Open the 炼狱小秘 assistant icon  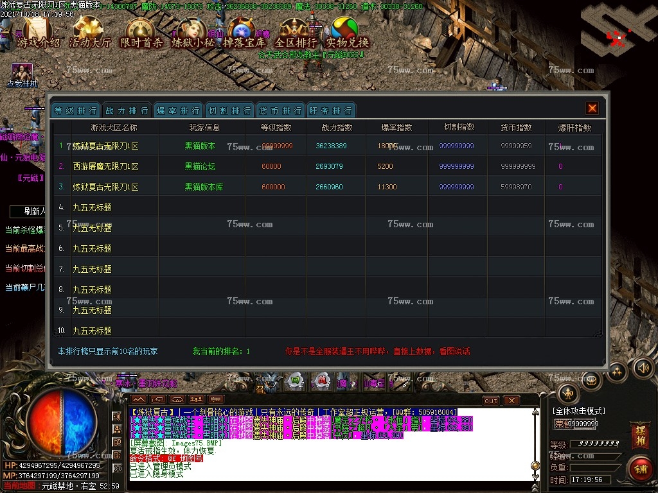[x=193, y=33]
